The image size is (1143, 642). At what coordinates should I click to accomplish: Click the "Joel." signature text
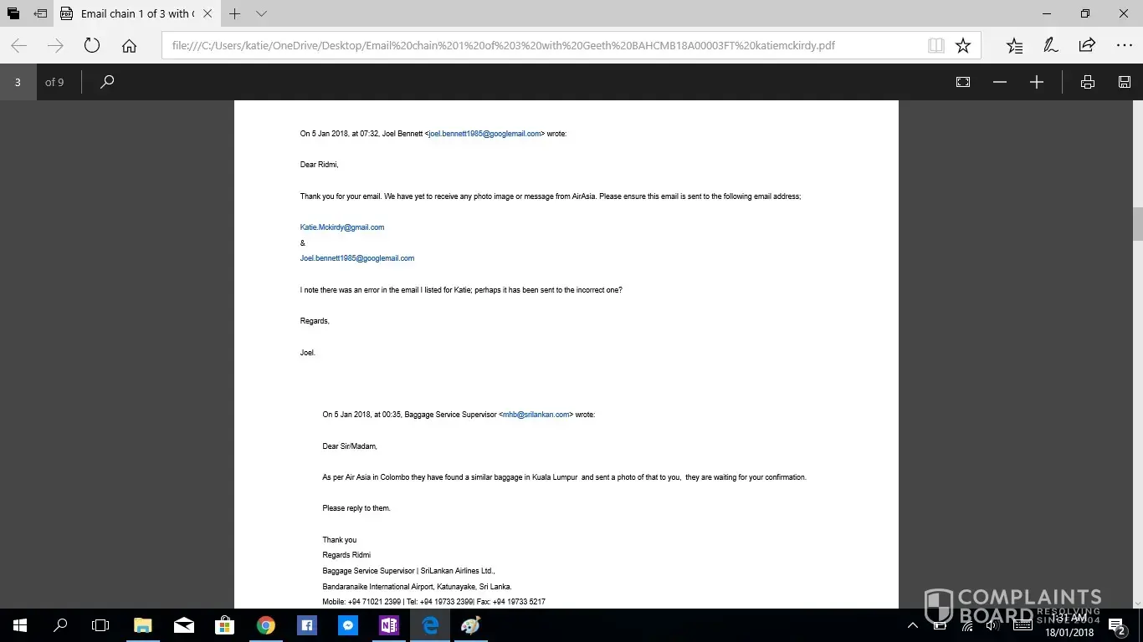coord(308,353)
